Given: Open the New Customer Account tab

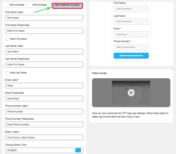Looking at the screenshot, I should tap(67, 6).
